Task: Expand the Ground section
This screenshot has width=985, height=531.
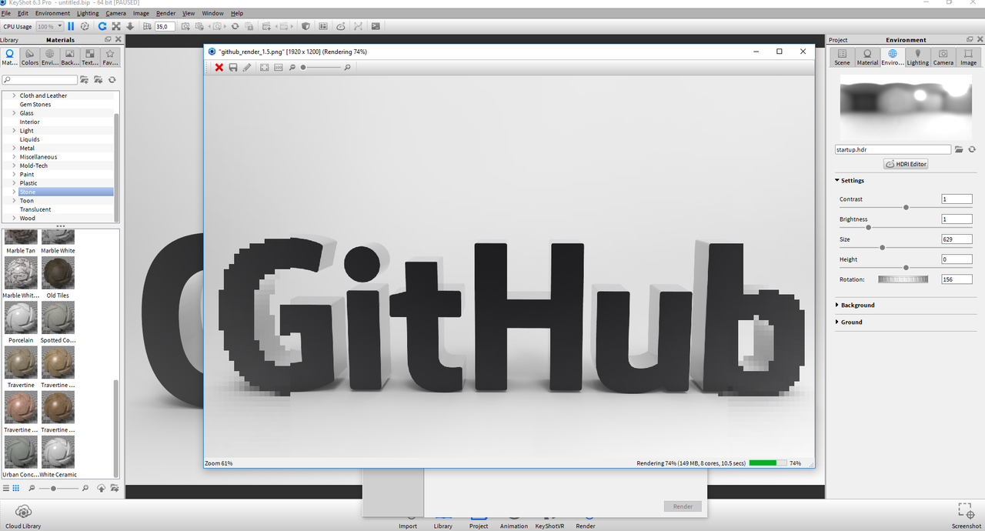Action: pyautogui.click(x=850, y=322)
